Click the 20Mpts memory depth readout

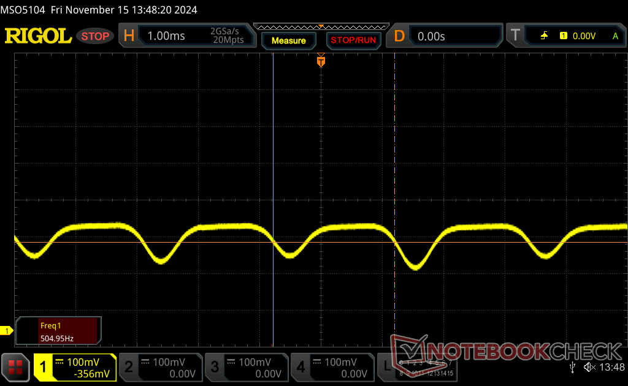tap(228, 40)
